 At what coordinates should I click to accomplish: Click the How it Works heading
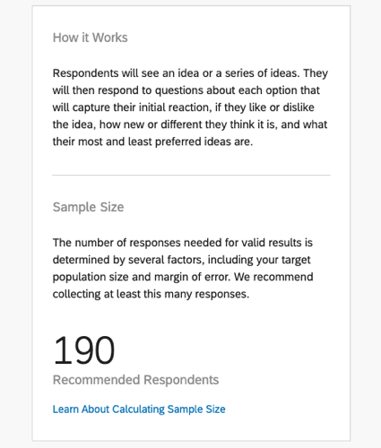point(91,38)
